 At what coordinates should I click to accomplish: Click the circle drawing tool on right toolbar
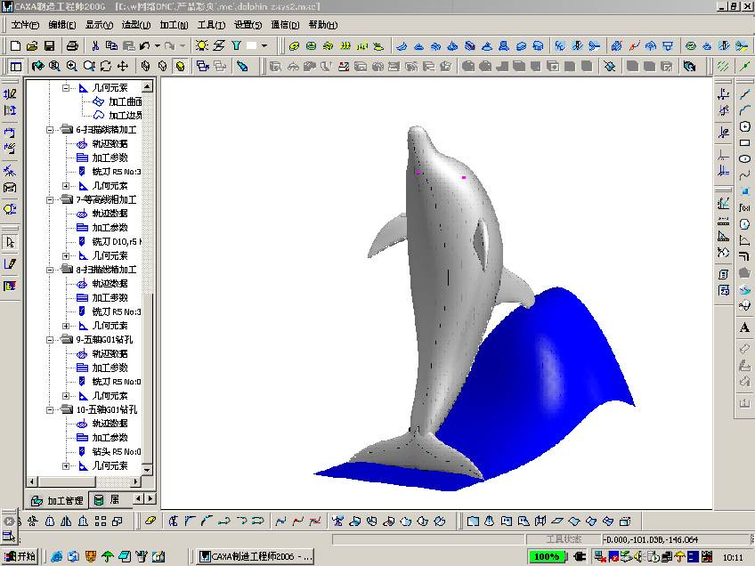point(745,127)
